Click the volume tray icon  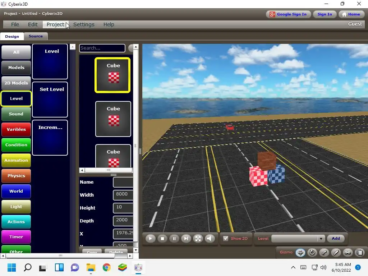[323, 267]
